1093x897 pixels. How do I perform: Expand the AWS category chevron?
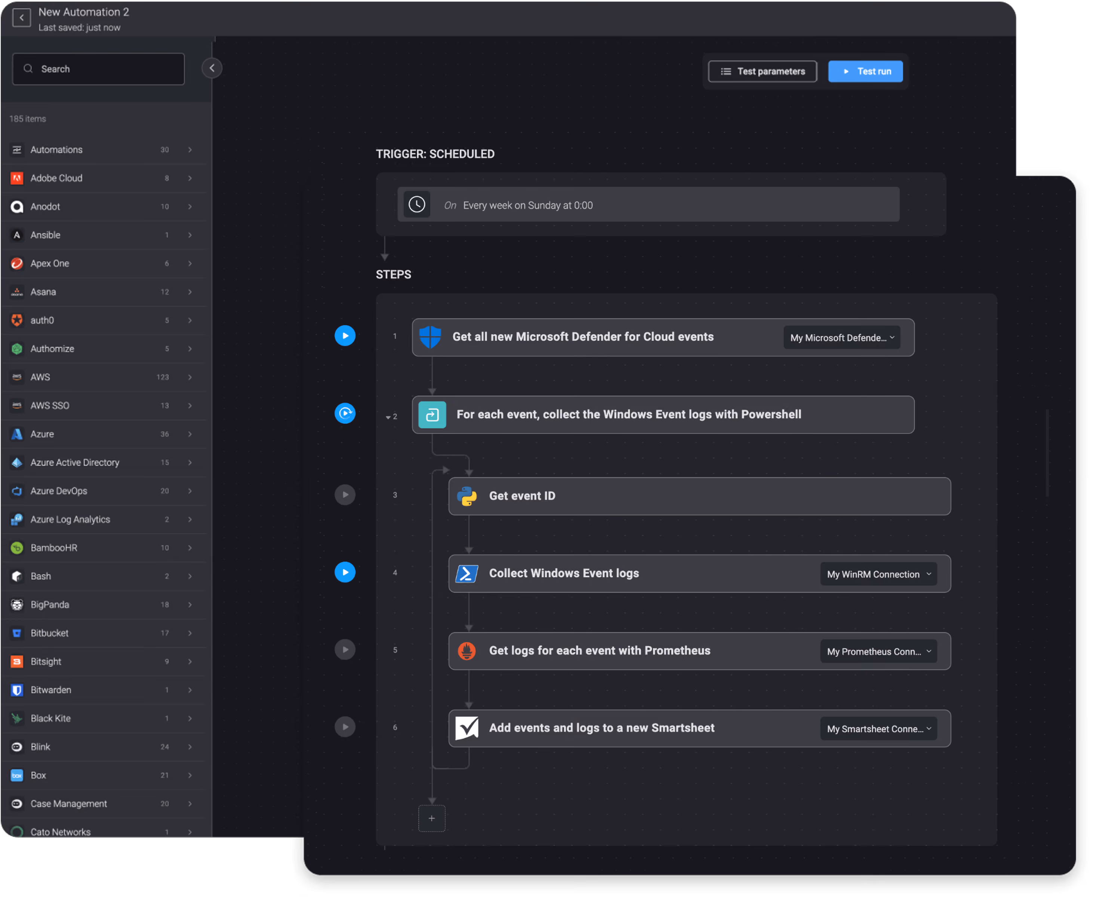point(190,378)
